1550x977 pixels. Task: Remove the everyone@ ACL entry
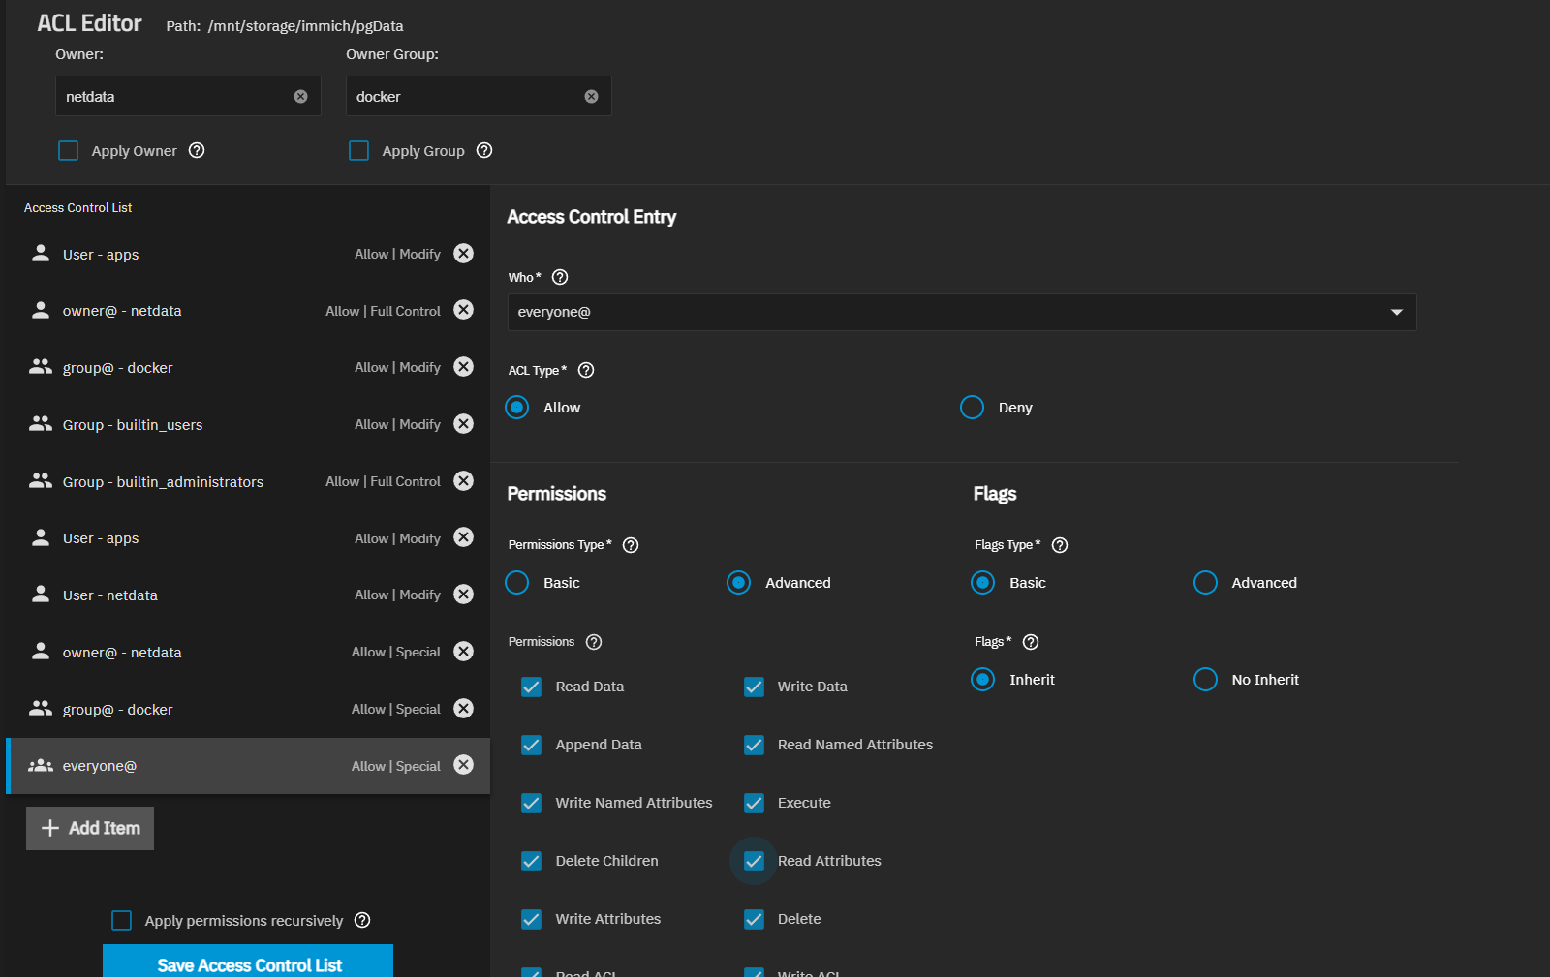[x=464, y=765]
